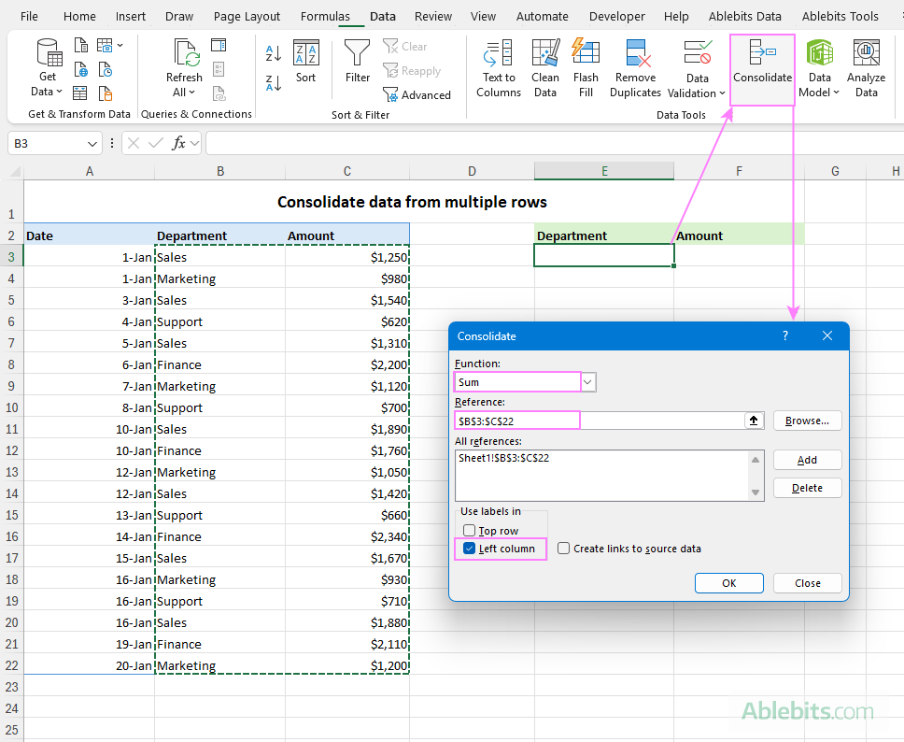Click the Advanced filter option
The width and height of the screenshot is (904, 742).
click(417, 94)
